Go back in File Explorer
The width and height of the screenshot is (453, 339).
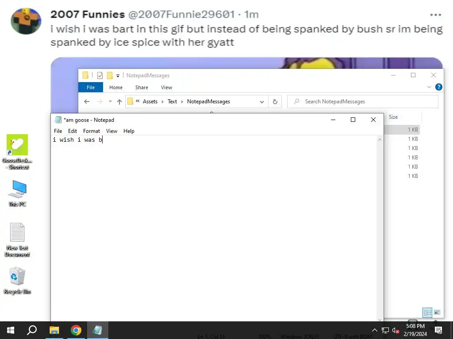click(x=87, y=102)
